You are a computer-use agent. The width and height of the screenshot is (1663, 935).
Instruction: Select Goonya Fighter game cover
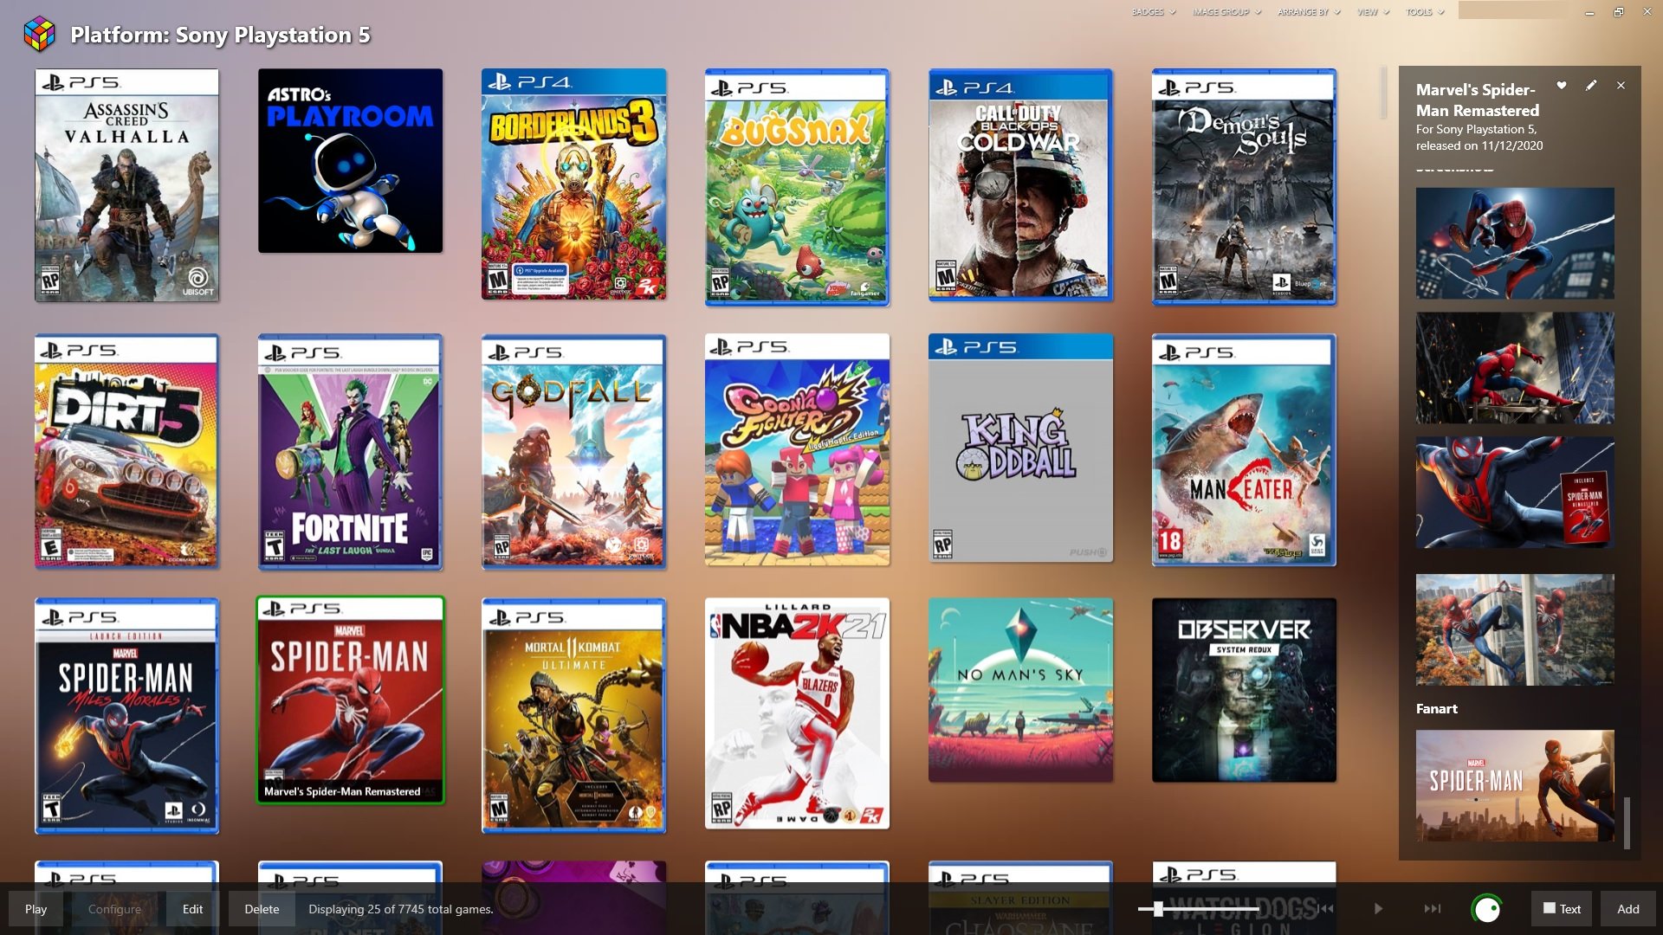[x=797, y=450]
